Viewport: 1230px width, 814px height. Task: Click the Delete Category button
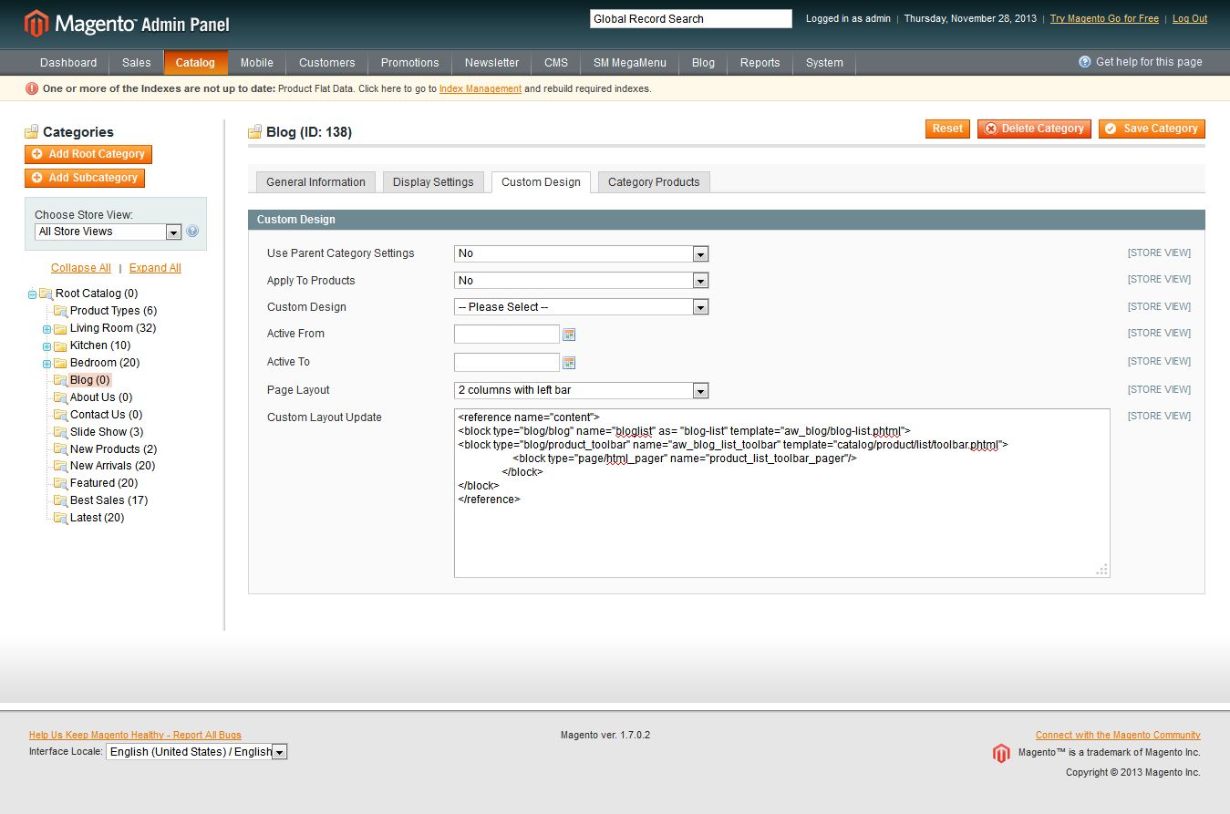pyautogui.click(x=1034, y=129)
